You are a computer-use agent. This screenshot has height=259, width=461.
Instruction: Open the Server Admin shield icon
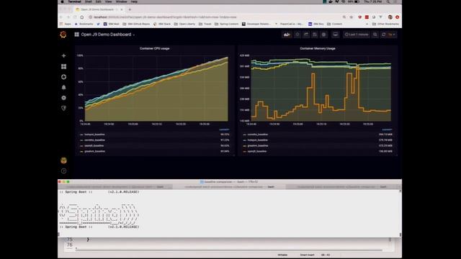tap(63, 108)
